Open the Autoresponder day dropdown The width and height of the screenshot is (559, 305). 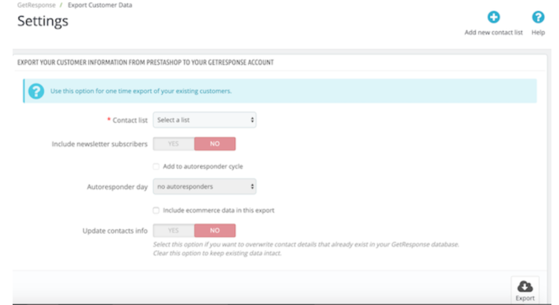[205, 187]
